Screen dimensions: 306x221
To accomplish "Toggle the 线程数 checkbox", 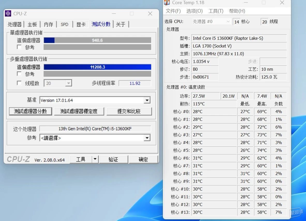I will [x=19, y=83].
